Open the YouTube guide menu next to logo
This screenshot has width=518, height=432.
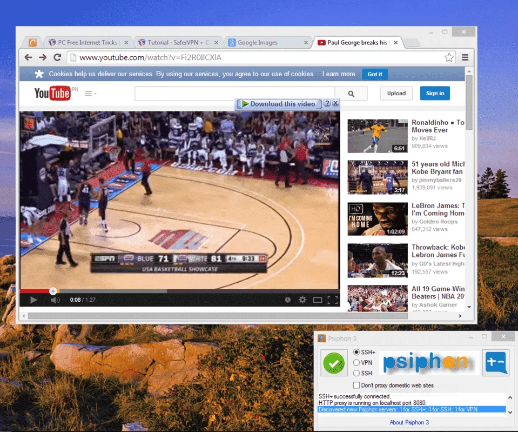91,94
